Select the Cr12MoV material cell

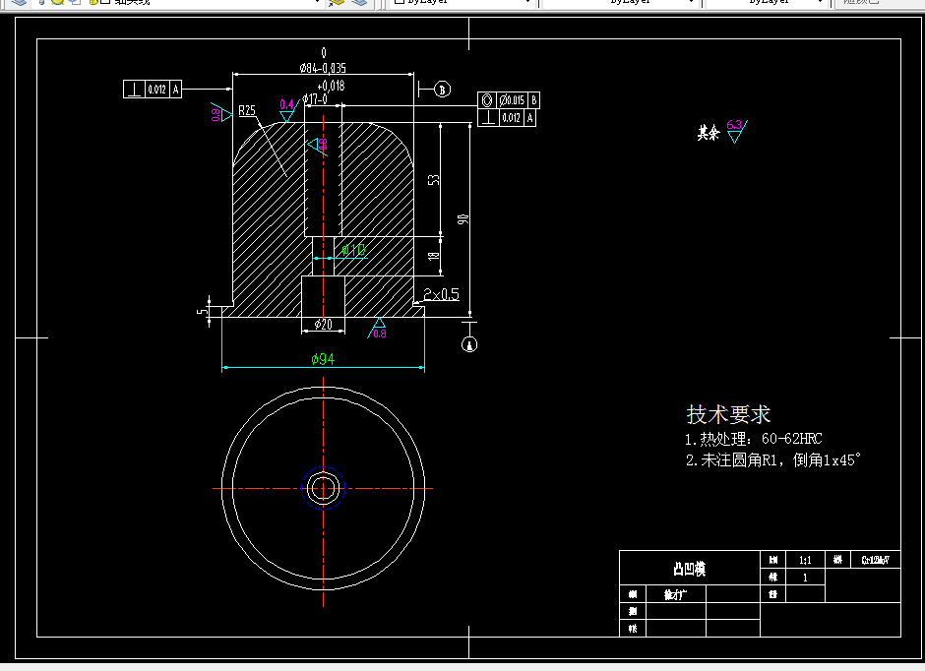click(876, 560)
